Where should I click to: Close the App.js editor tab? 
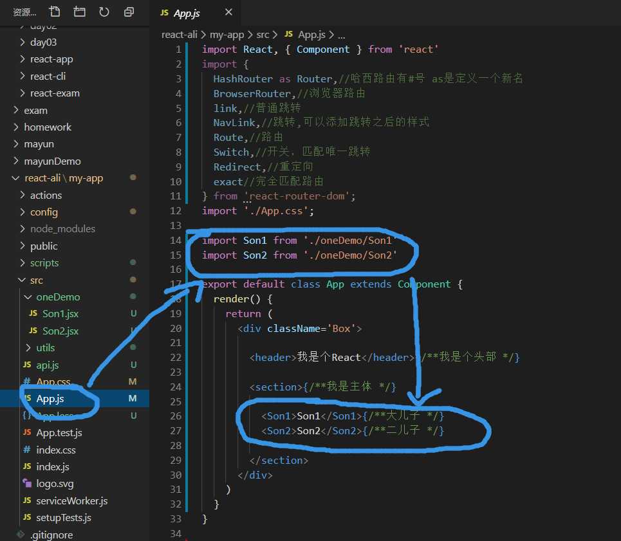pos(228,12)
